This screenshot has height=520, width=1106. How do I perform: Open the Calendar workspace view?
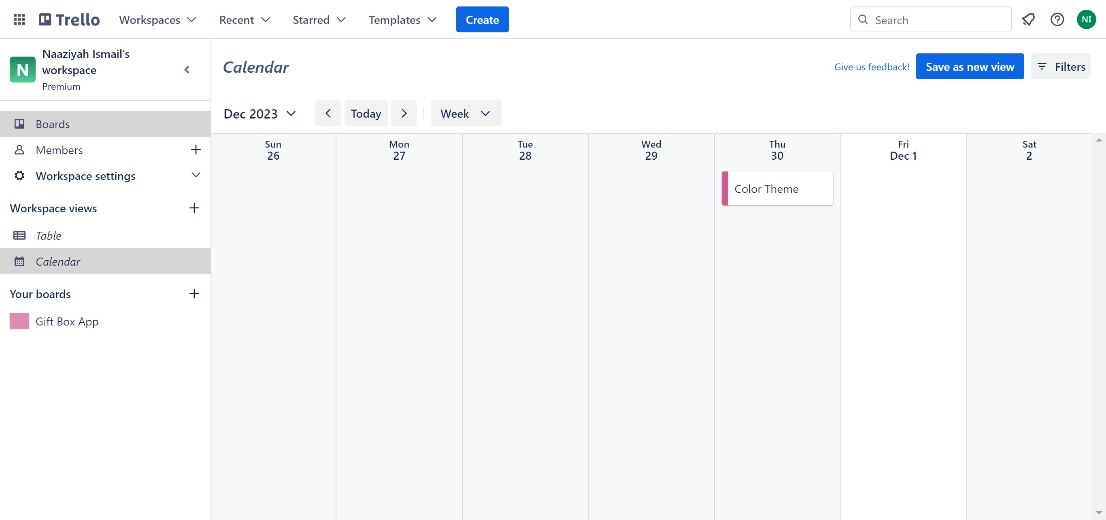point(105,261)
